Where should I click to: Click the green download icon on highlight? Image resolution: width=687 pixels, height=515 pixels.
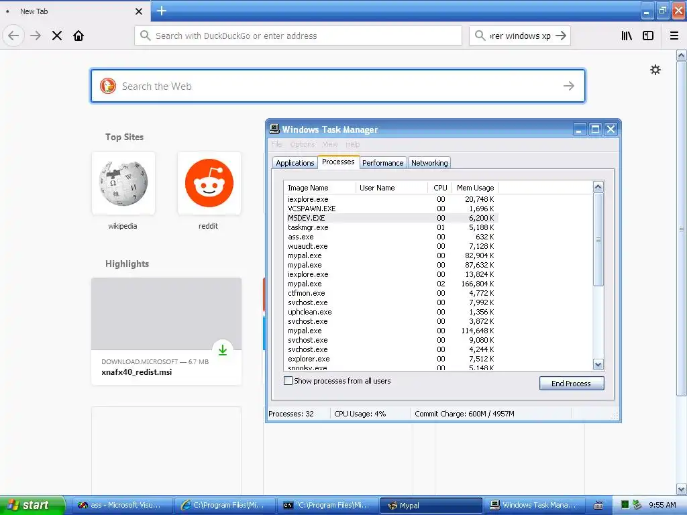coord(223,350)
